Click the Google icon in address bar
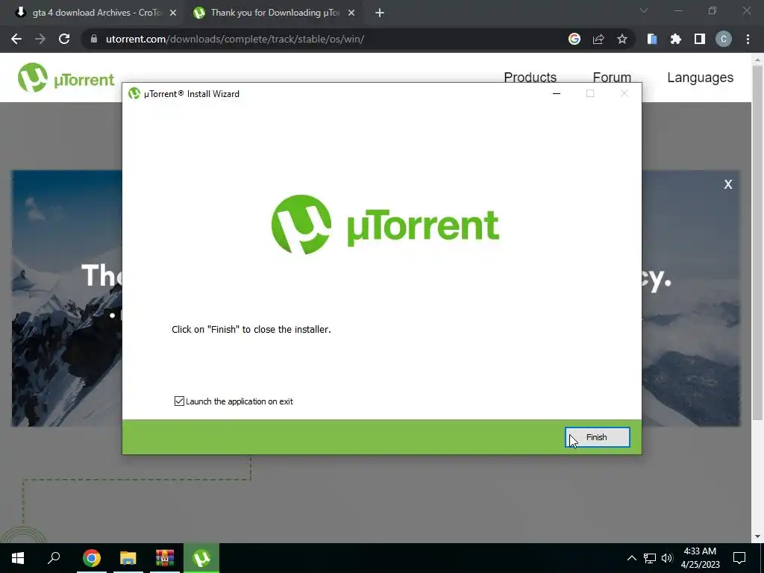Screen dimensions: 764x573 (x=574, y=39)
